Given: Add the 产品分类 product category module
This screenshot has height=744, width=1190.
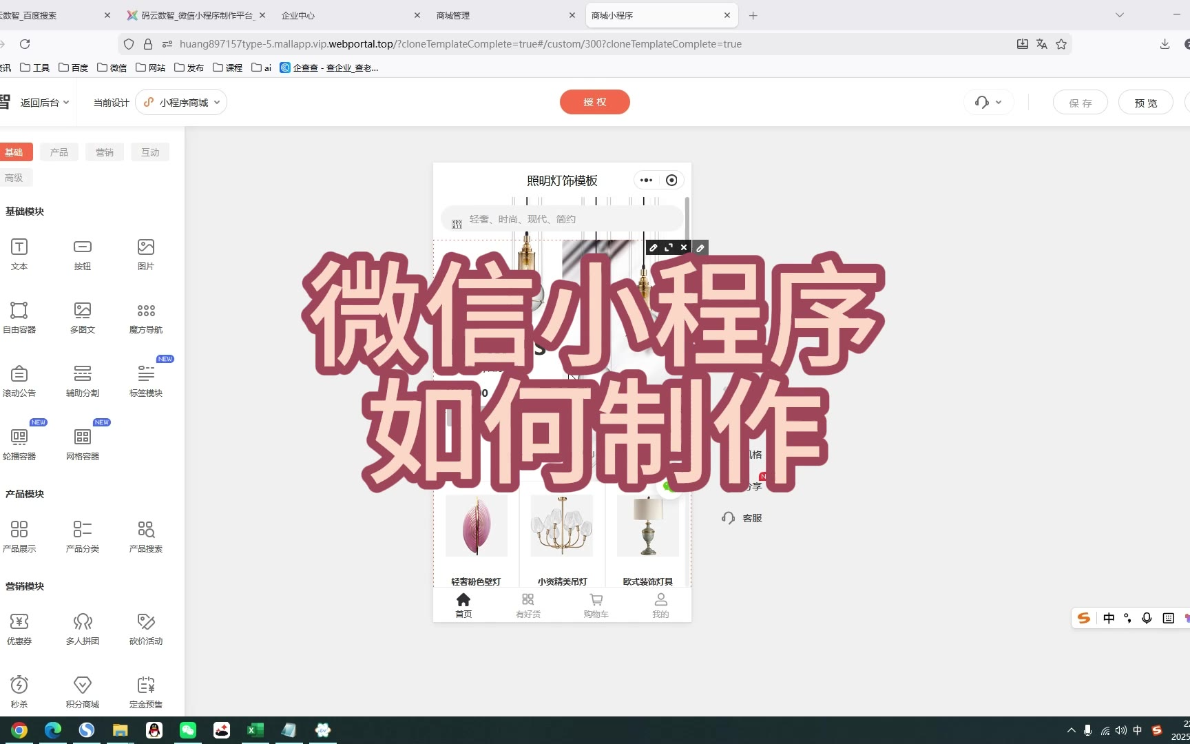Looking at the screenshot, I should pos(83,536).
